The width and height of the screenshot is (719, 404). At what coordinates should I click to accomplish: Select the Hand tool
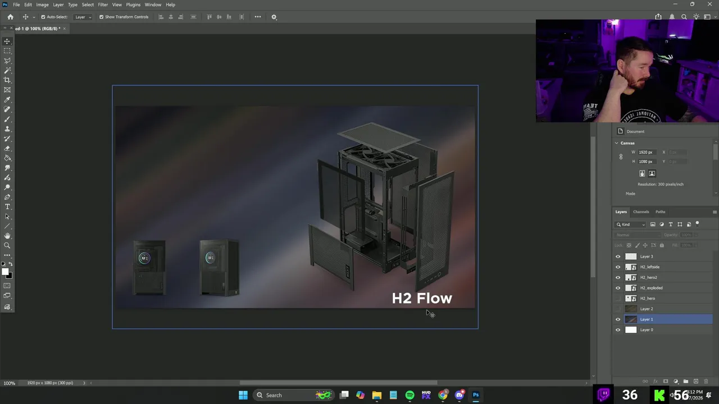click(x=7, y=236)
